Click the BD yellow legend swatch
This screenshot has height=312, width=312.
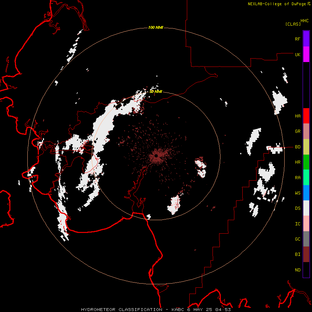(306, 147)
